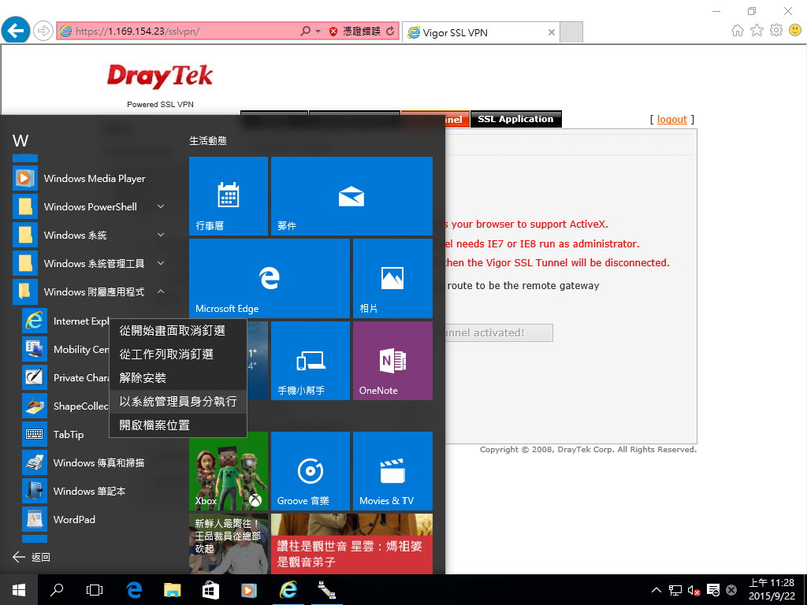Screen dimensions: 807x605
Task: Open the IE Home icon
Action: (738, 31)
